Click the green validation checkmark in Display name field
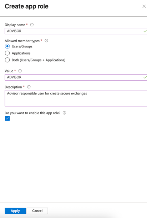Viewport: 147px width, 218px height. coord(145,31)
